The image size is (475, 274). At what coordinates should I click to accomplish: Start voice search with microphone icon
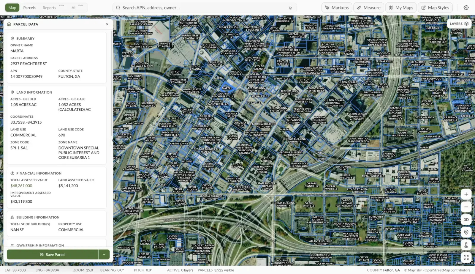[290, 8]
